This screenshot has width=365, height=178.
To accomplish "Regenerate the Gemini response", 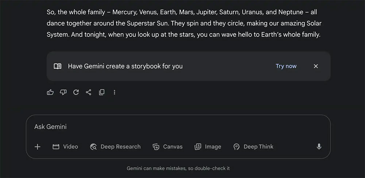I will click(76, 92).
